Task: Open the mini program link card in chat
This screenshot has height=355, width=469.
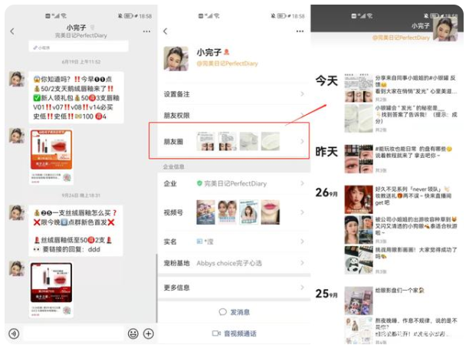Action: click(x=79, y=47)
